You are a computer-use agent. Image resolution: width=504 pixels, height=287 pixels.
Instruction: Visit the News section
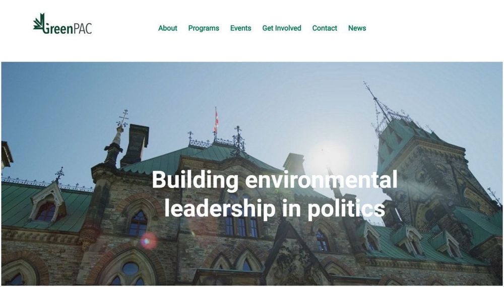[x=357, y=28]
